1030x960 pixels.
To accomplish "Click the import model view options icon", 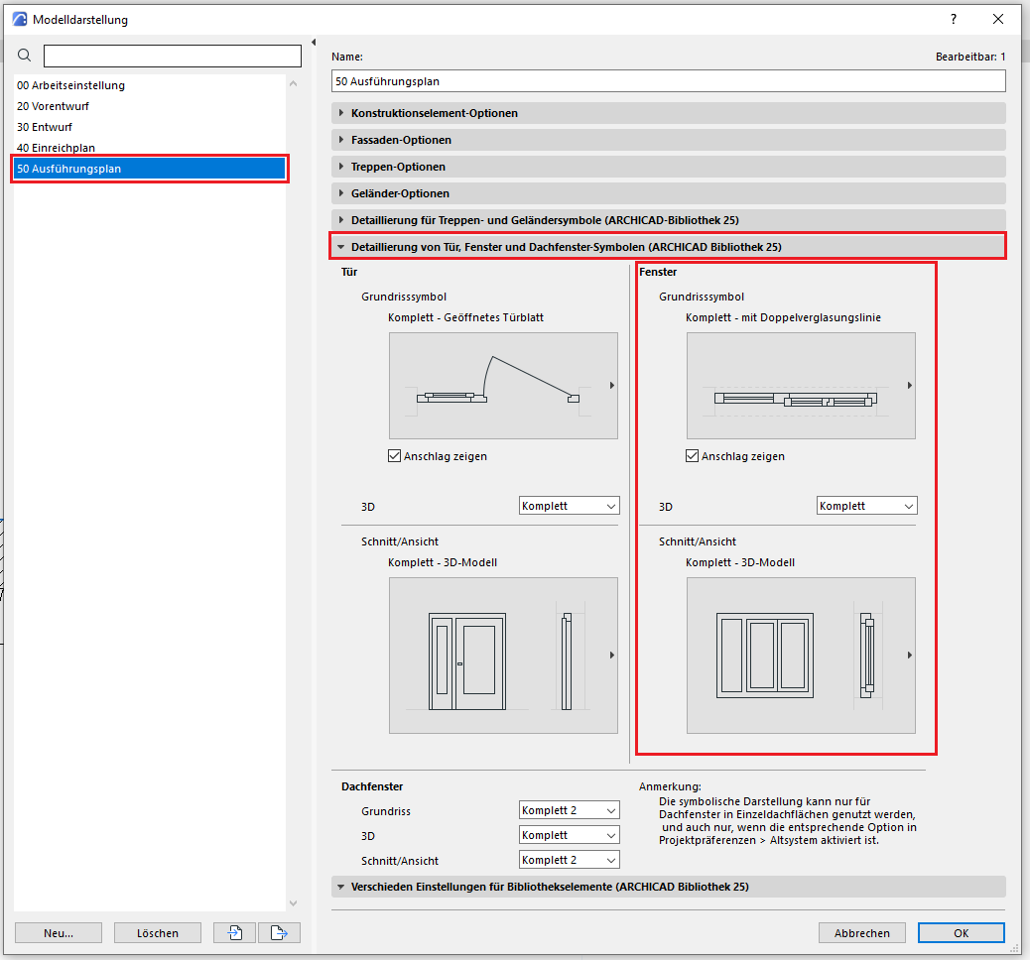I will [236, 932].
